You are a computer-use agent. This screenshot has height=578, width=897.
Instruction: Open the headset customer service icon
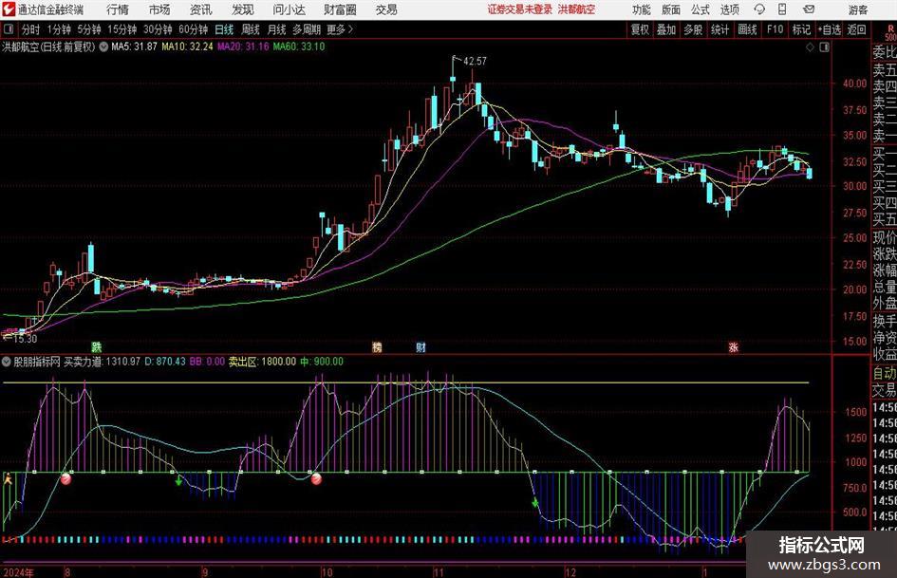click(759, 9)
